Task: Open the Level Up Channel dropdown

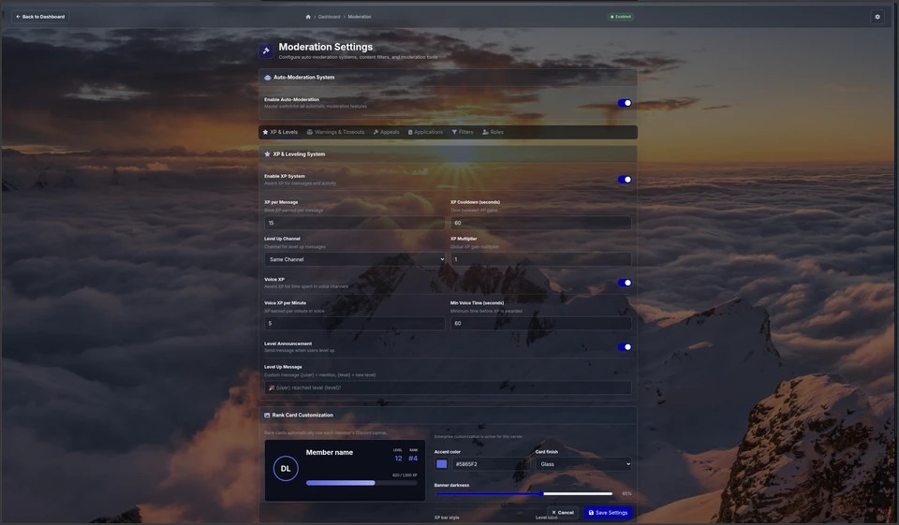Action: (x=354, y=259)
